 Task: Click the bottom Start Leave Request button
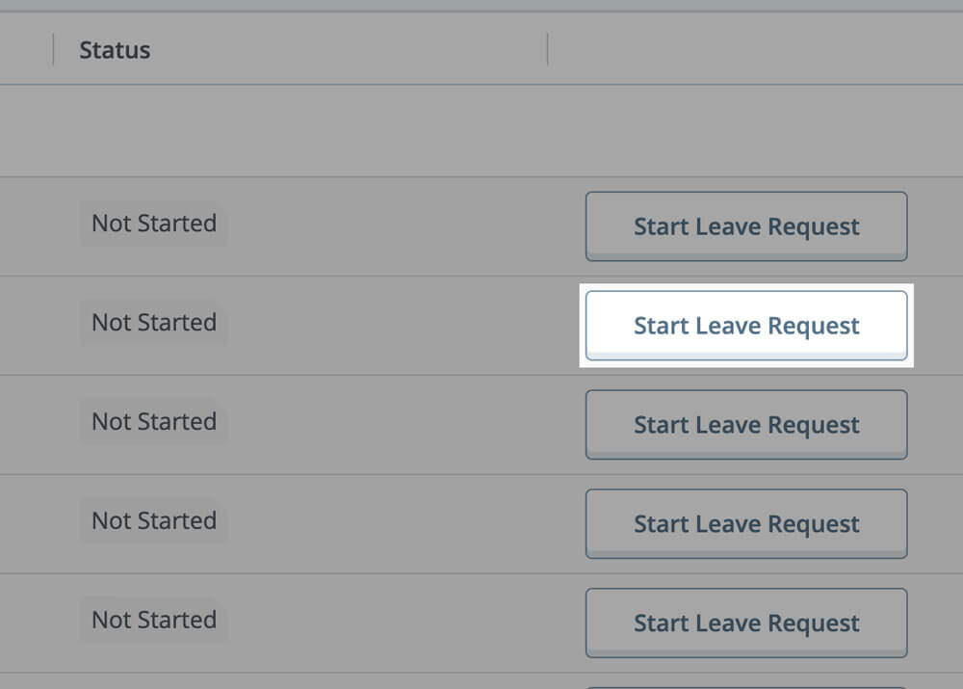point(746,623)
